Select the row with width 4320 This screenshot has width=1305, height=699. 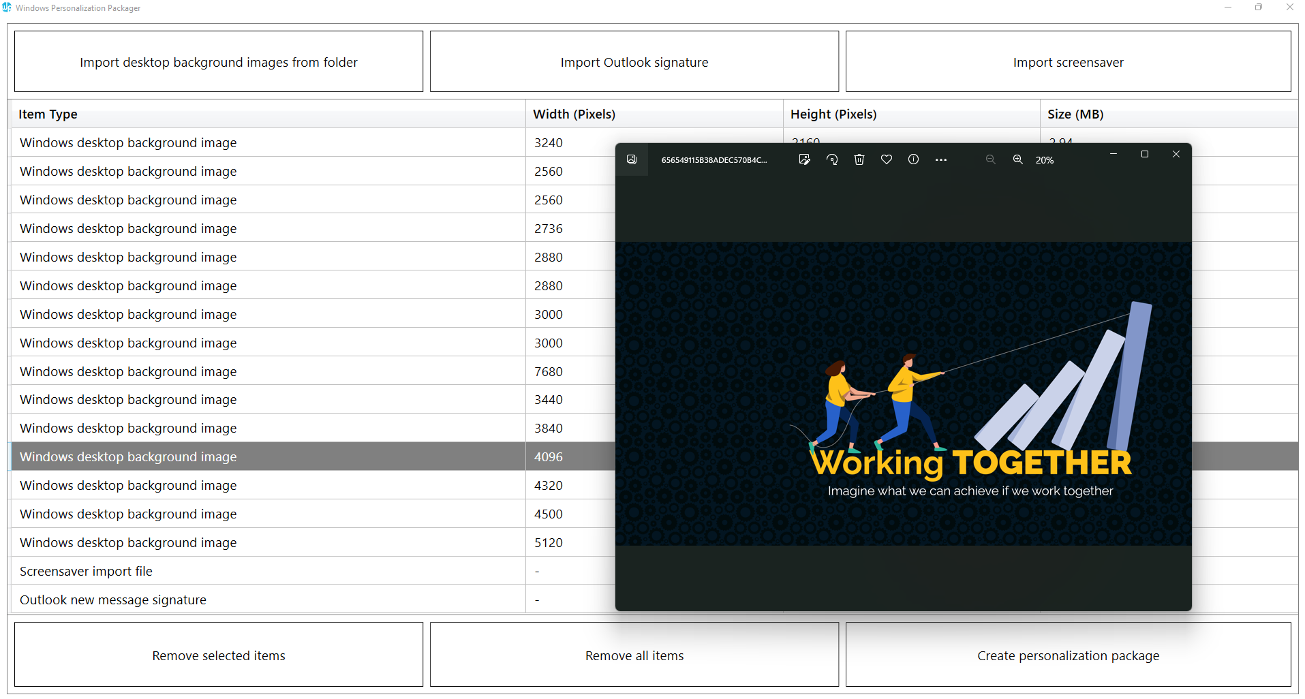coord(313,485)
